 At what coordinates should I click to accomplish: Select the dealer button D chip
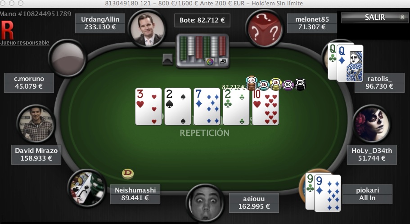(x=128, y=174)
